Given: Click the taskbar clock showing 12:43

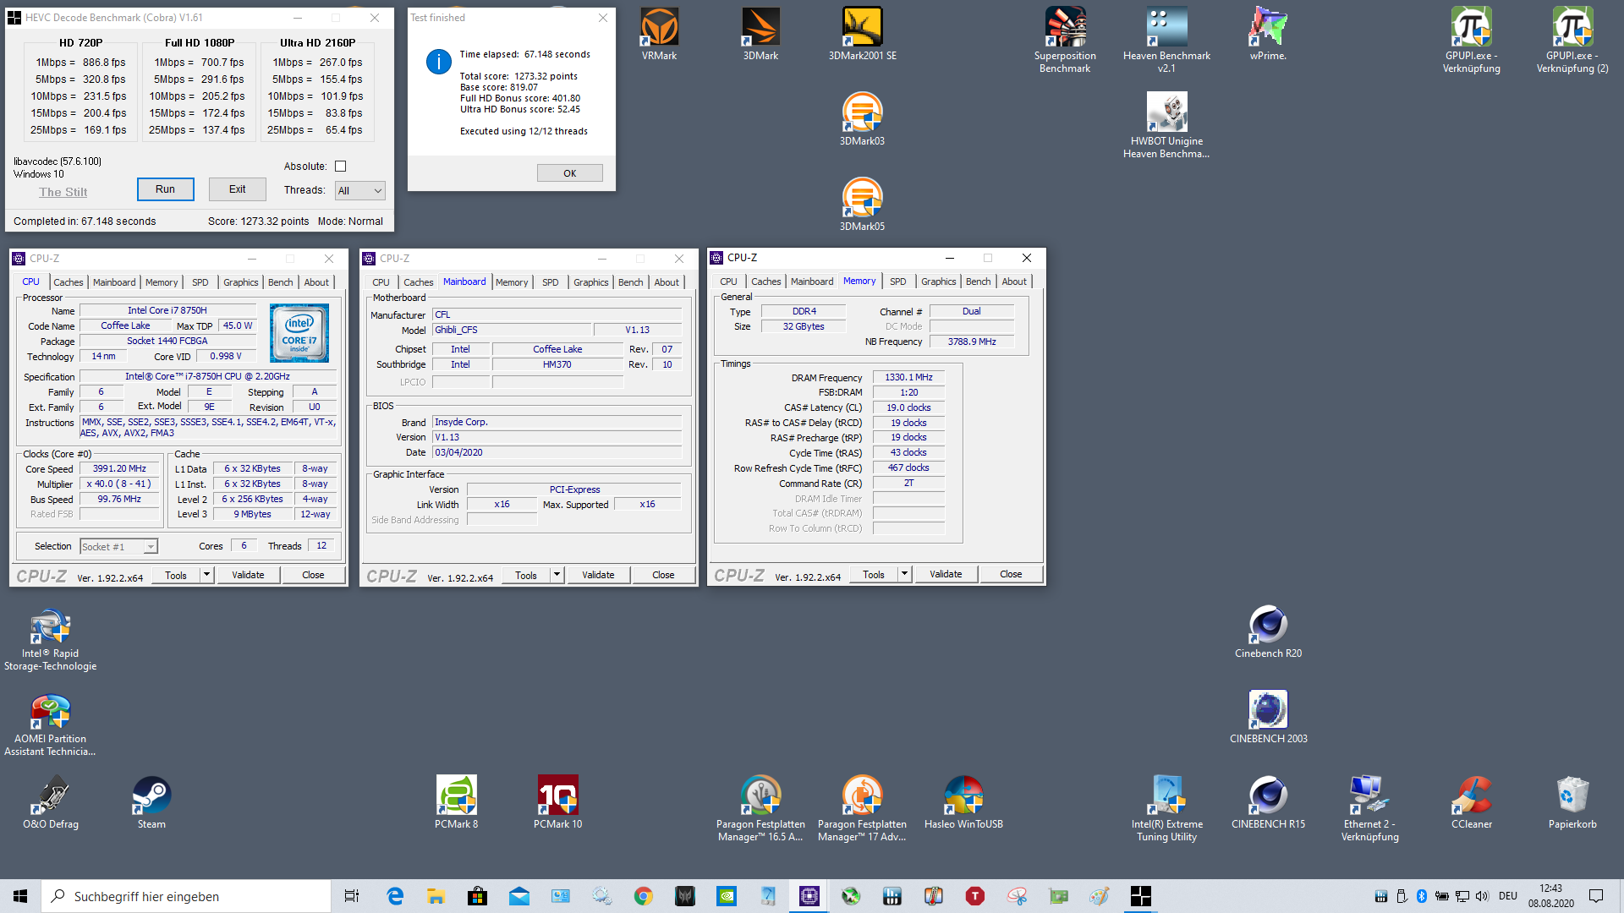Looking at the screenshot, I should tap(1551, 896).
